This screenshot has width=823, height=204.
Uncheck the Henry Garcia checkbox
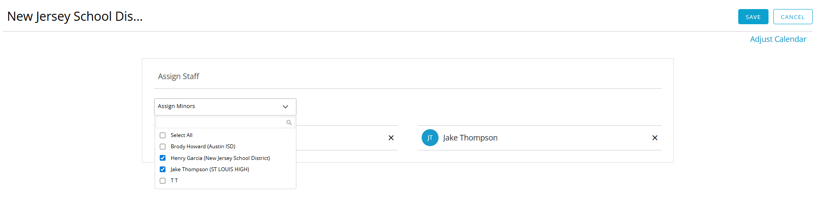[x=163, y=158]
